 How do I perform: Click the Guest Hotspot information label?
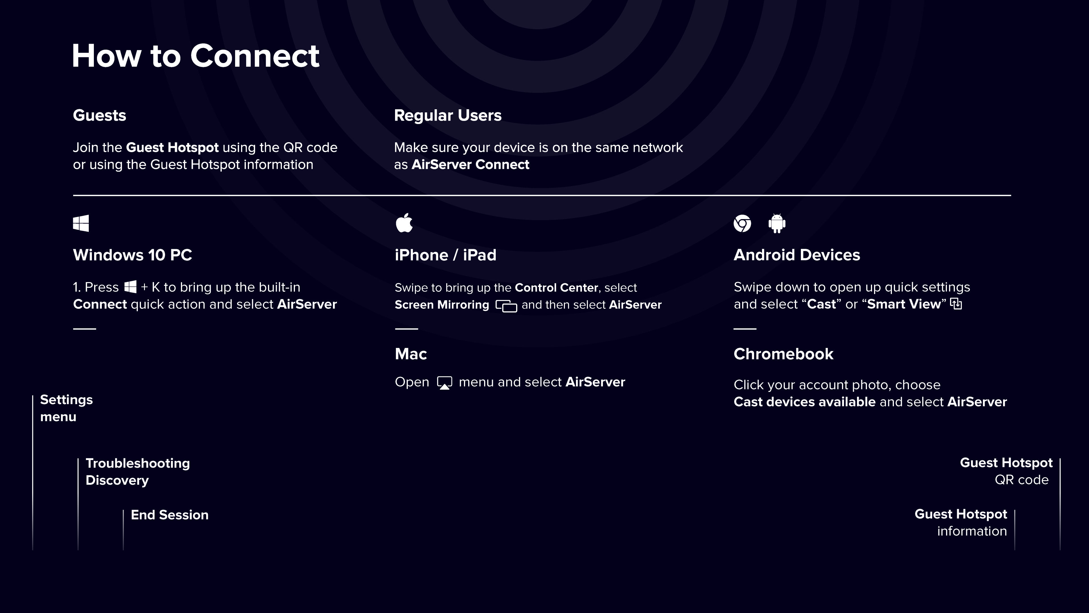961,522
